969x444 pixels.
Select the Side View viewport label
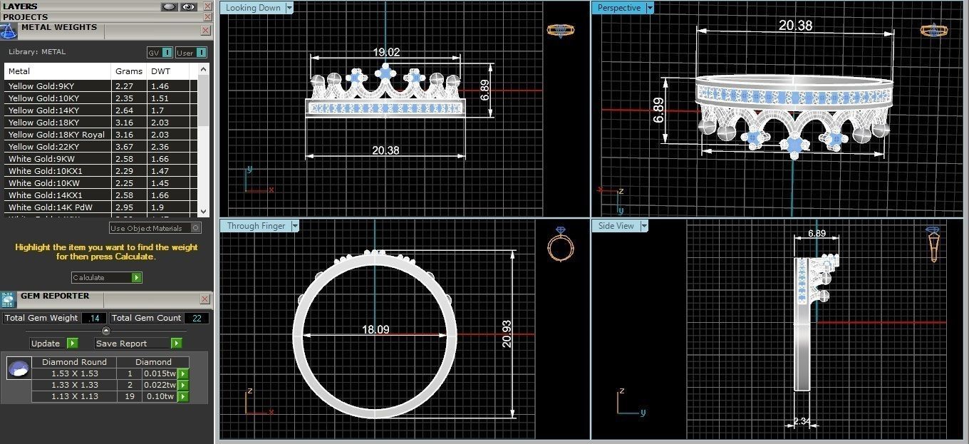[x=616, y=226]
